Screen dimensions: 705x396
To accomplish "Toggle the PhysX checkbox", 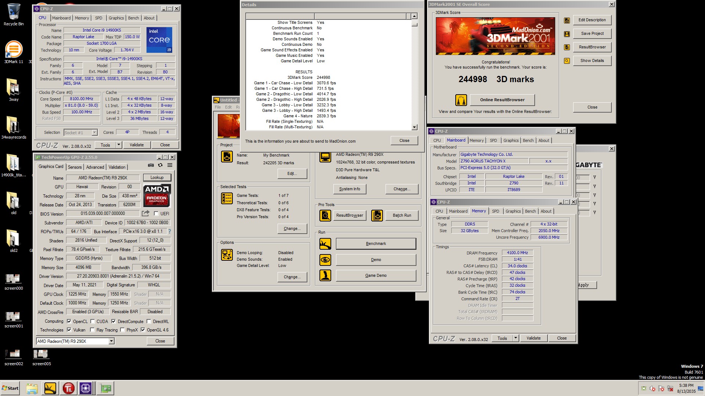I will pyautogui.click(x=122, y=330).
